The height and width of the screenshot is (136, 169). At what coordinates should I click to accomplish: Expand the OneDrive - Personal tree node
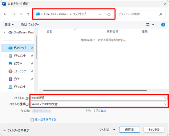coord(4,32)
